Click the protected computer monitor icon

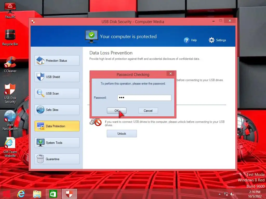tap(91, 36)
